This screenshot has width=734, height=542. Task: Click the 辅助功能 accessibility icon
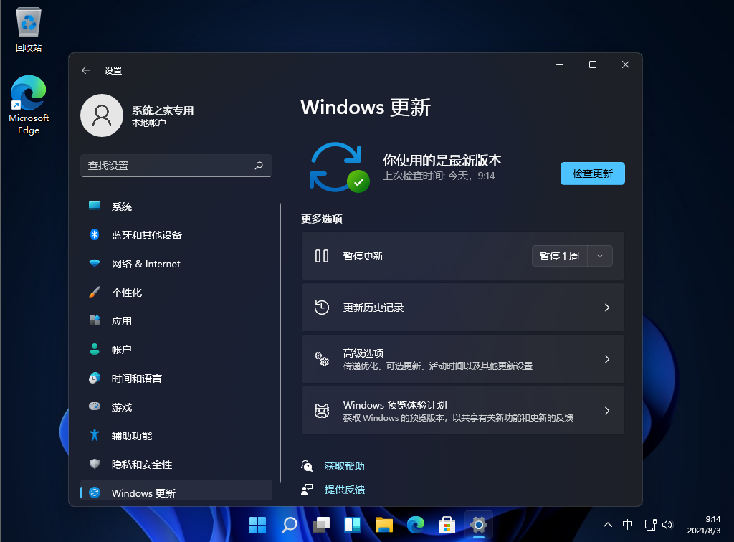(x=95, y=435)
